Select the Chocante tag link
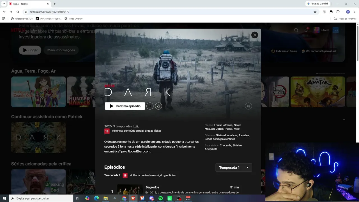Image resolution: width=359 pixels, height=202 pixels. click(225, 145)
